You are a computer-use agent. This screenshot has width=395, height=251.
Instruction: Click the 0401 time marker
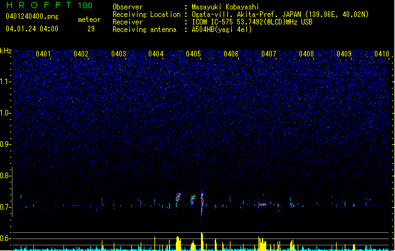[x=43, y=54]
